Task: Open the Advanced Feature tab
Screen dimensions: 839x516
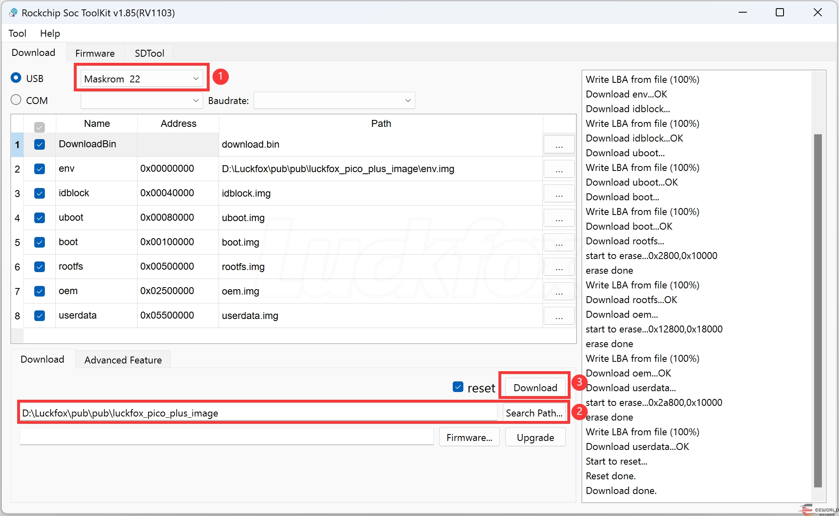Action: (x=123, y=360)
